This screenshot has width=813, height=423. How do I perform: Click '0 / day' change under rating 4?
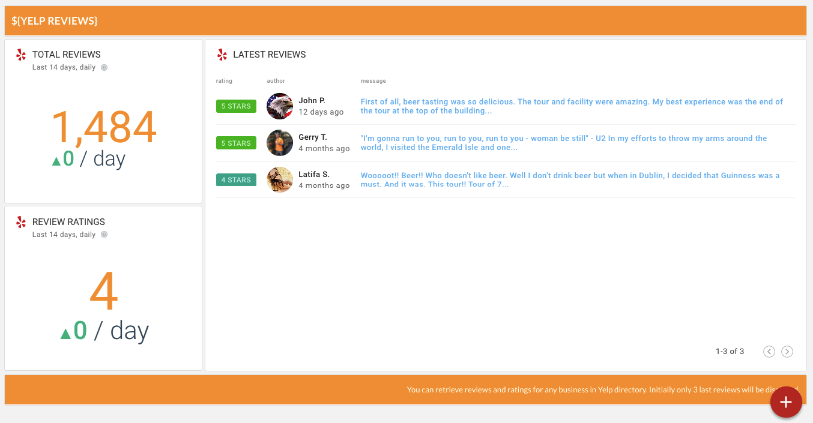[x=104, y=331]
